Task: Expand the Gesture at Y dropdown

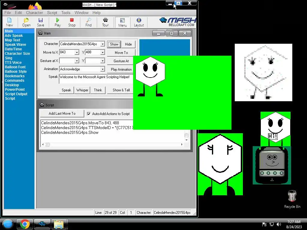Action: click(x=103, y=61)
